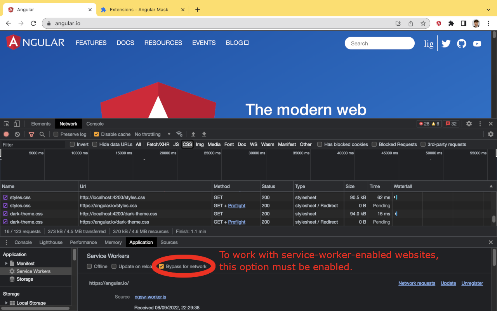Click the record network log button
497x311 pixels.
[6, 134]
